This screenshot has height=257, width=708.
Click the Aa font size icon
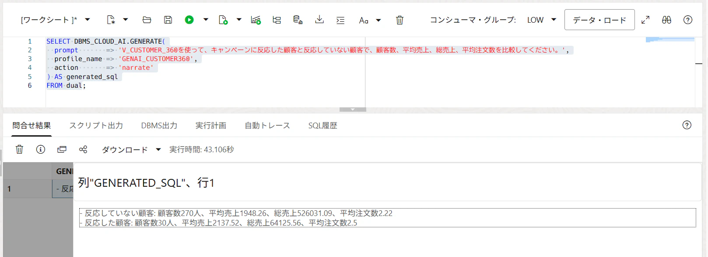click(364, 20)
